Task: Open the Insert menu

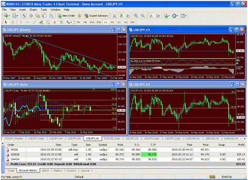Action: point(23,10)
